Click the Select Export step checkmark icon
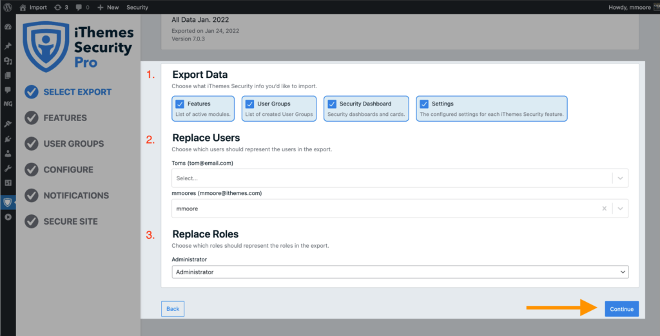Image resolution: width=660 pixels, height=336 pixels. [x=32, y=91]
